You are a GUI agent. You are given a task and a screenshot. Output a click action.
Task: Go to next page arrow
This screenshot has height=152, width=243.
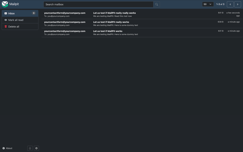click(x=238, y=4)
